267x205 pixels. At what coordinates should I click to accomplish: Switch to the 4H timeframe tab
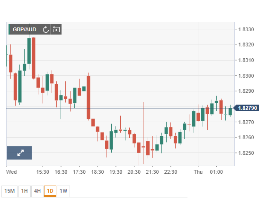(37, 191)
